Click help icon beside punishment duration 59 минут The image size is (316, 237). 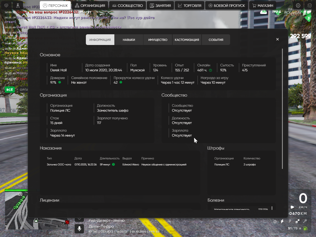[x=113, y=165]
